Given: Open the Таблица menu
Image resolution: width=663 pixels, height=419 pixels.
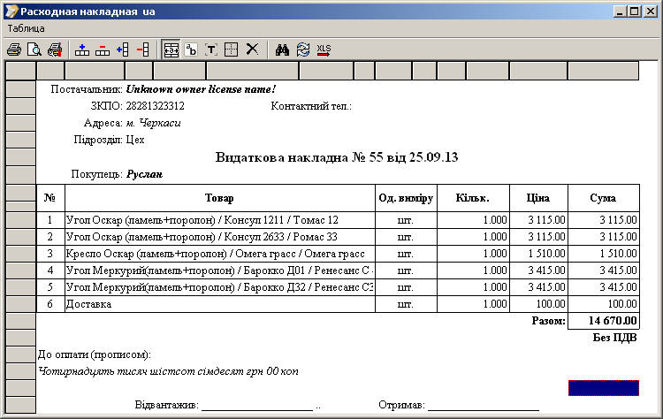Looking at the screenshot, I should pos(26,28).
